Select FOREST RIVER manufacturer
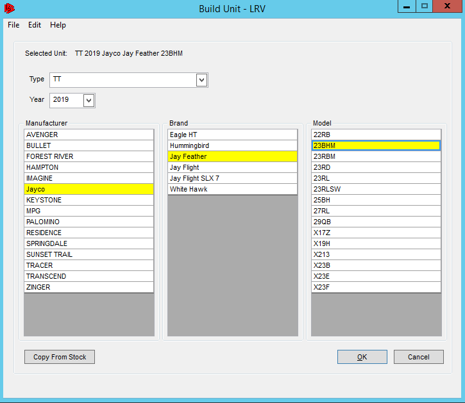This screenshot has width=465, height=403. click(x=89, y=156)
